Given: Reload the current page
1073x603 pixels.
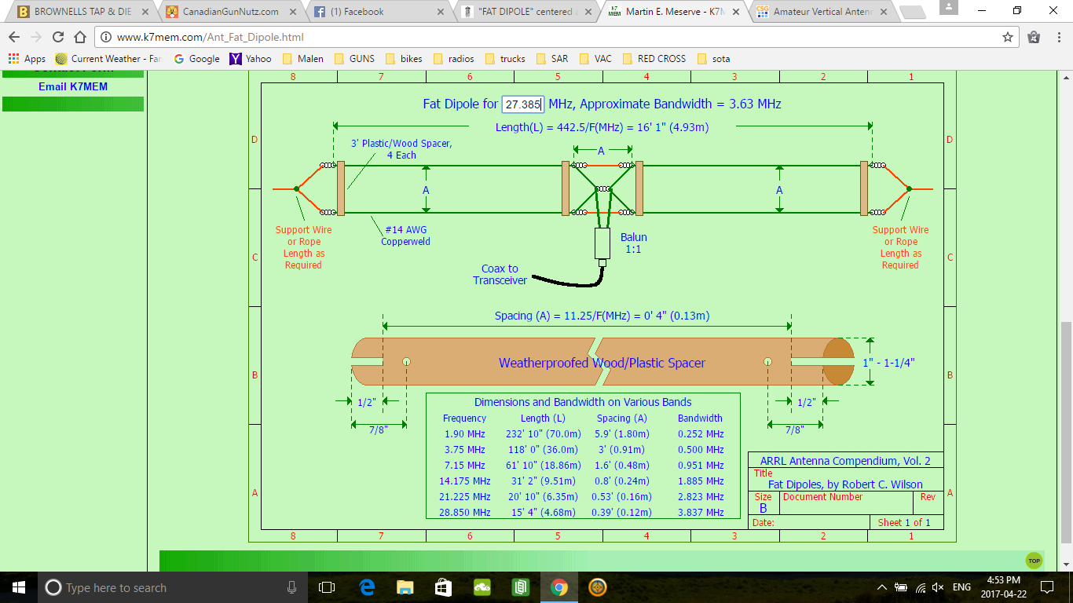Looking at the screenshot, I should click(x=58, y=37).
